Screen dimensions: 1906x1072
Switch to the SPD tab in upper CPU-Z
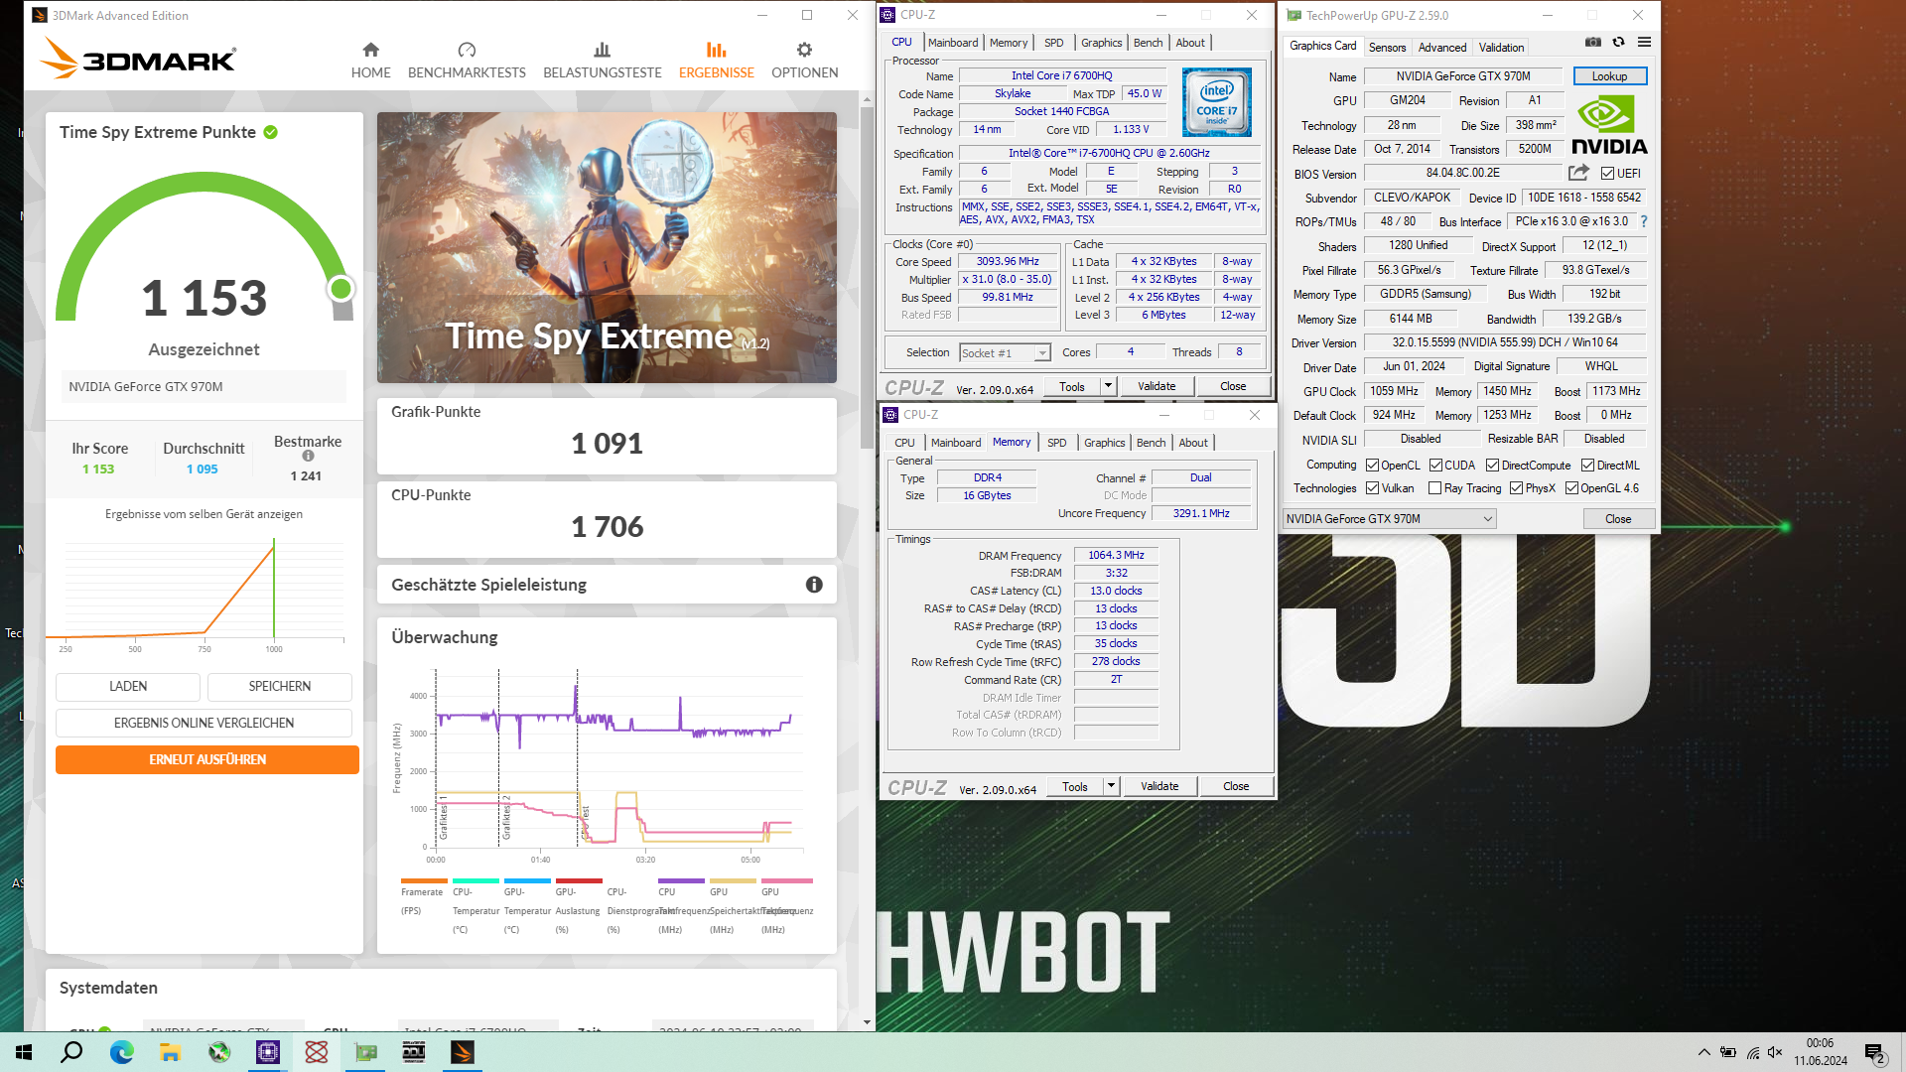click(1053, 43)
